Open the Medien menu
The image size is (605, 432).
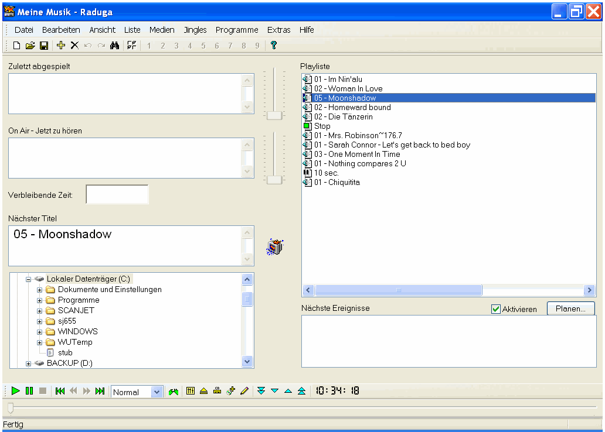pyautogui.click(x=162, y=30)
